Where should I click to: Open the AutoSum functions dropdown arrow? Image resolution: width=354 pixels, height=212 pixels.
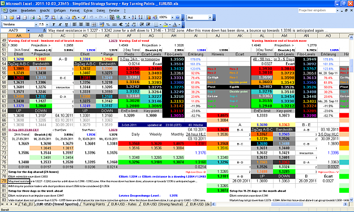[129, 18]
